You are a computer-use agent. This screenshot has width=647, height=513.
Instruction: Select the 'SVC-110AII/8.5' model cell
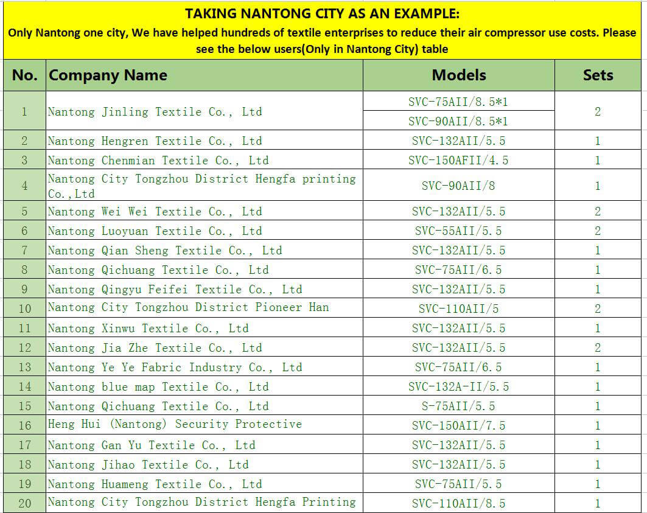pyautogui.click(x=459, y=503)
